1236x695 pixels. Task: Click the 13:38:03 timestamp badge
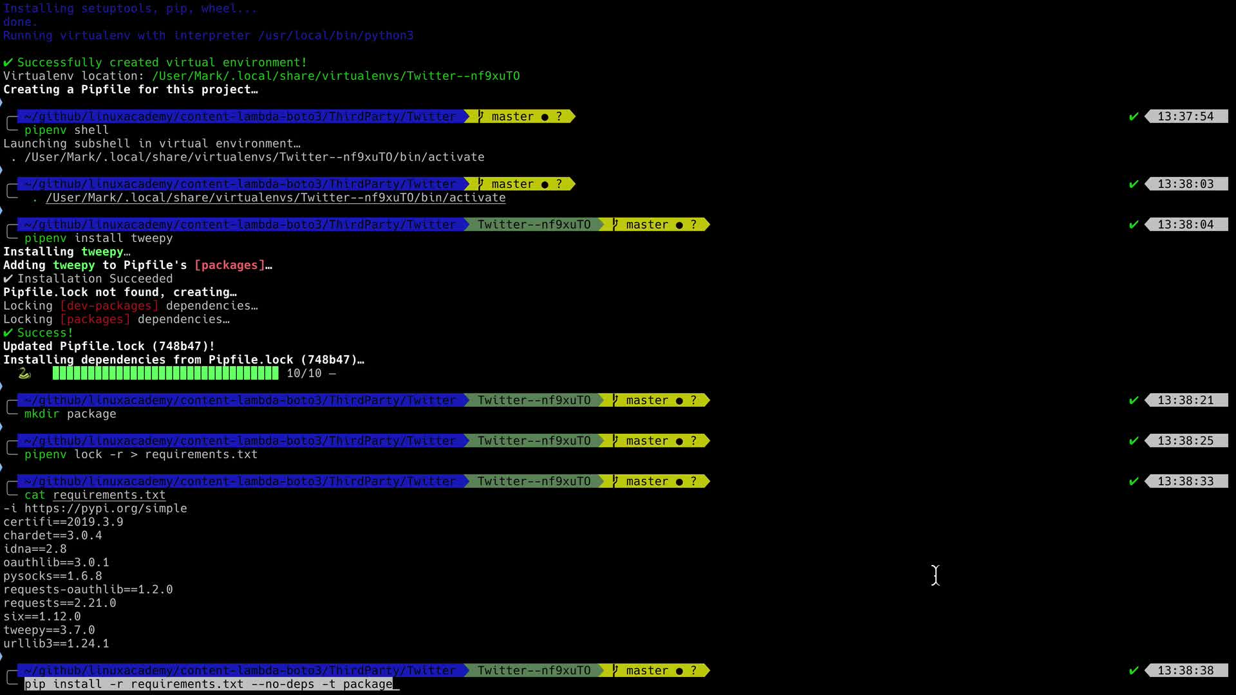(x=1185, y=184)
